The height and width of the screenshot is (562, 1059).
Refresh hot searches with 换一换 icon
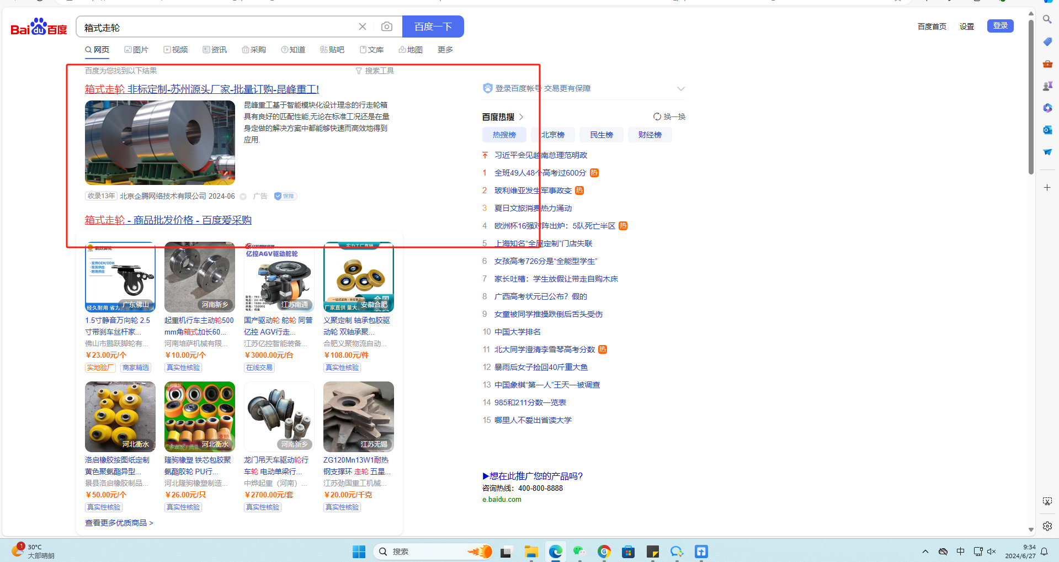click(x=657, y=116)
